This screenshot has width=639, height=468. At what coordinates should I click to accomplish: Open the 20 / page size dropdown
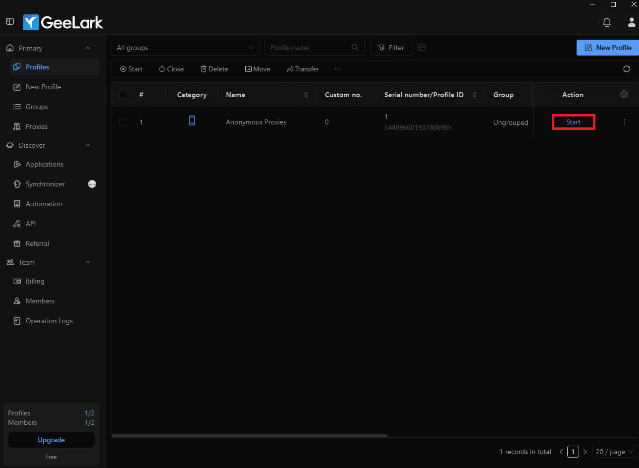614,452
